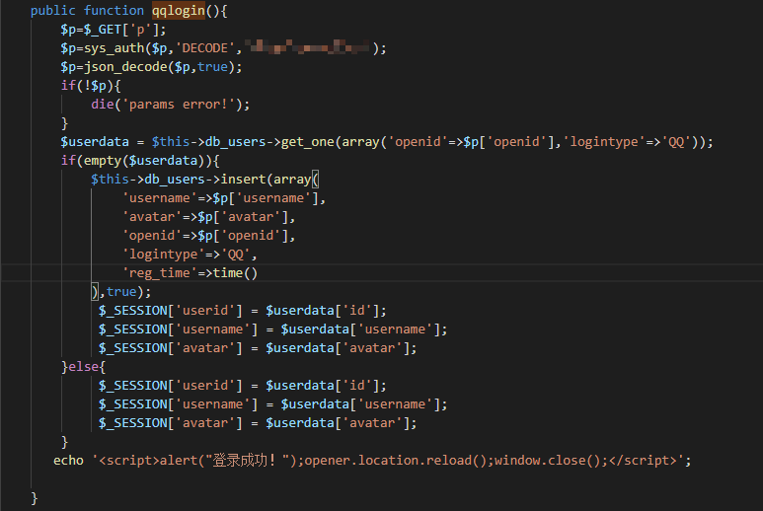Click $_SESSION['avatar'] assignment inside else block

point(258,423)
